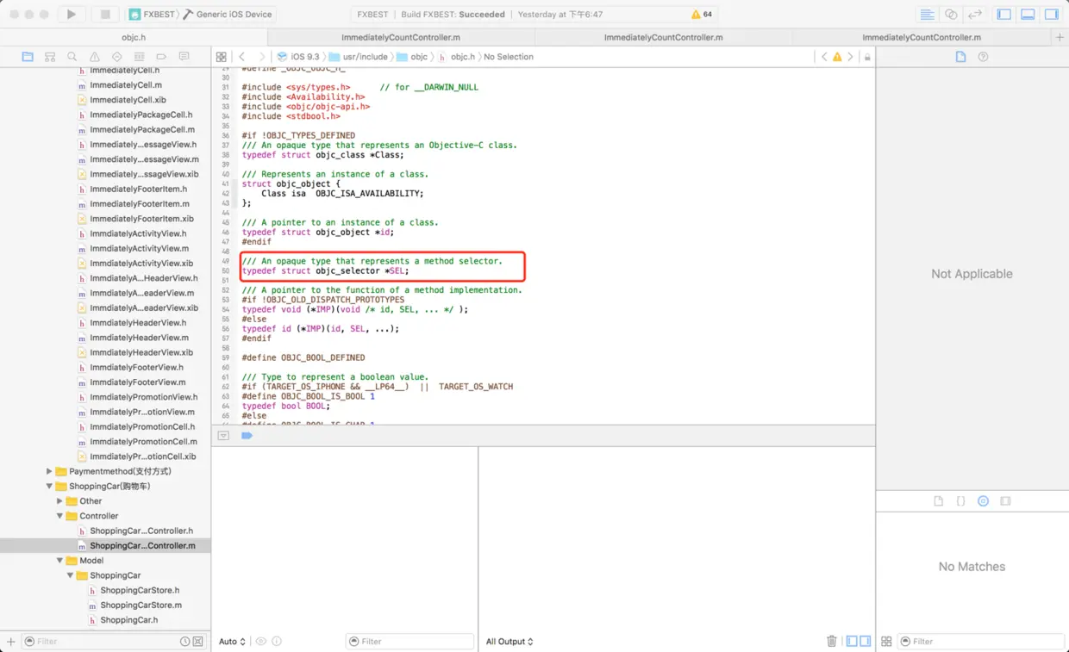Show the Media library
The image size is (1069, 652).
click(1005, 501)
